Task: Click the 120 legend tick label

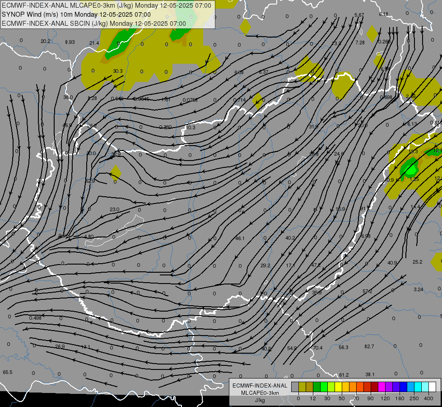Action: (385, 398)
